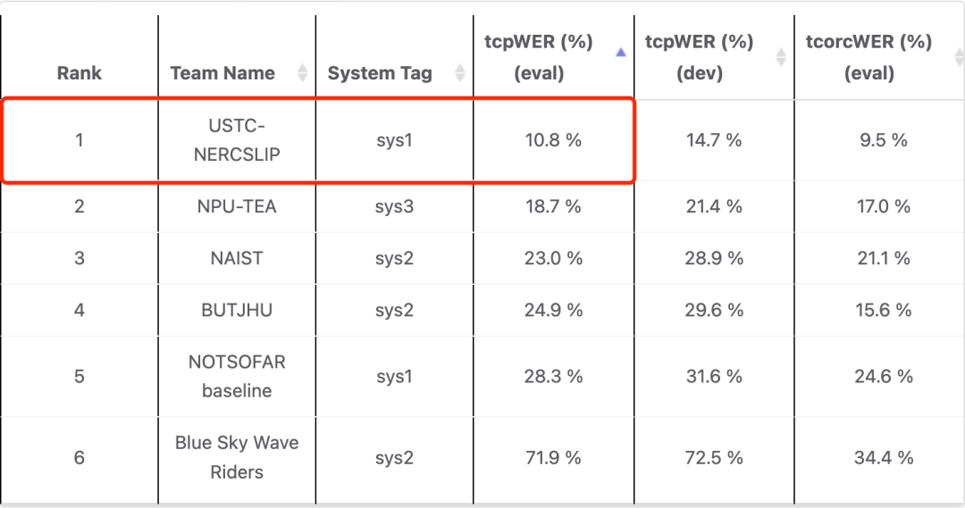Screen dimensions: 965x508
Task: Open the BUTJHU team row
Action: (237, 310)
